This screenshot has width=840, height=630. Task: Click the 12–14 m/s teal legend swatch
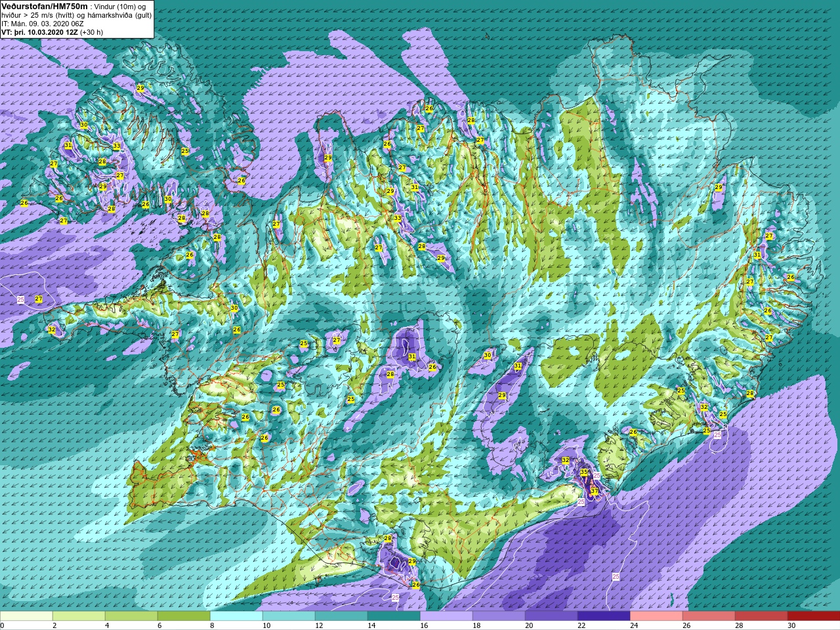tap(341, 616)
